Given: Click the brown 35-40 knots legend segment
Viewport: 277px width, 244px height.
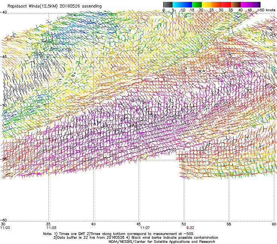Looking at the screenshot, I should (x=236, y=5).
